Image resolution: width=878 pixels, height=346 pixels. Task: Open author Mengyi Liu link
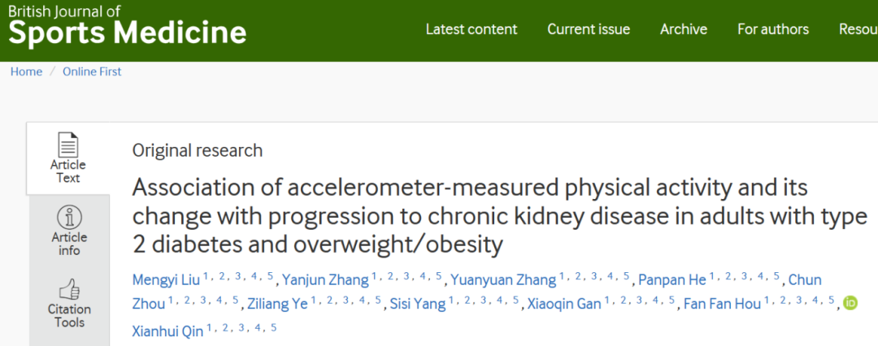coord(166,279)
